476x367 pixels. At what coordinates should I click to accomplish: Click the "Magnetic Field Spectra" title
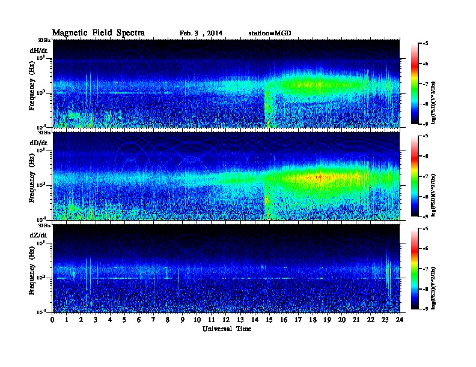pos(99,33)
